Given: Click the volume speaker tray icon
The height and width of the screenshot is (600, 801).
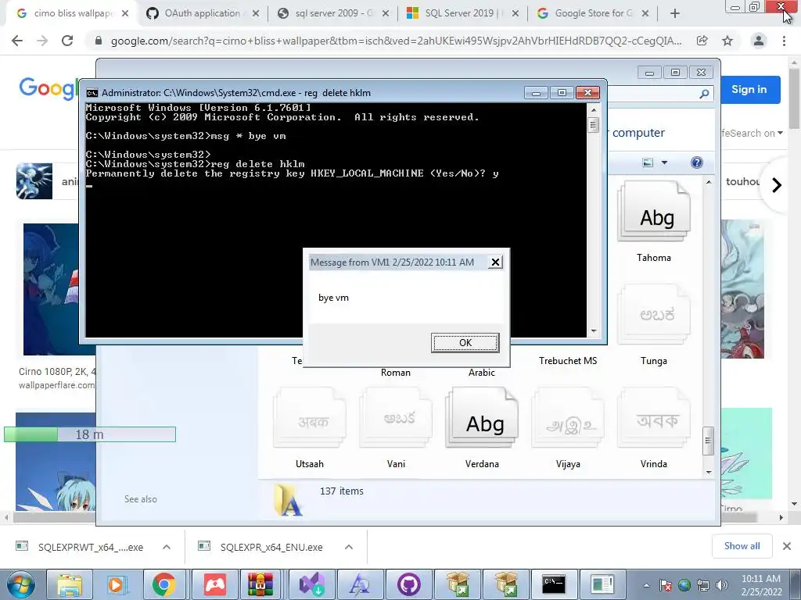Looking at the screenshot, I should point(722,585).
